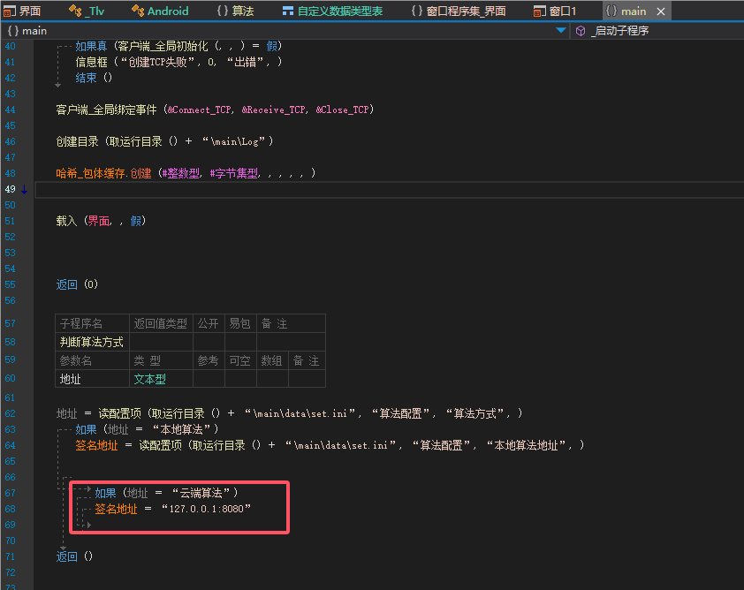Click the red 签名地址 variable on line 64

click(95, 445)
